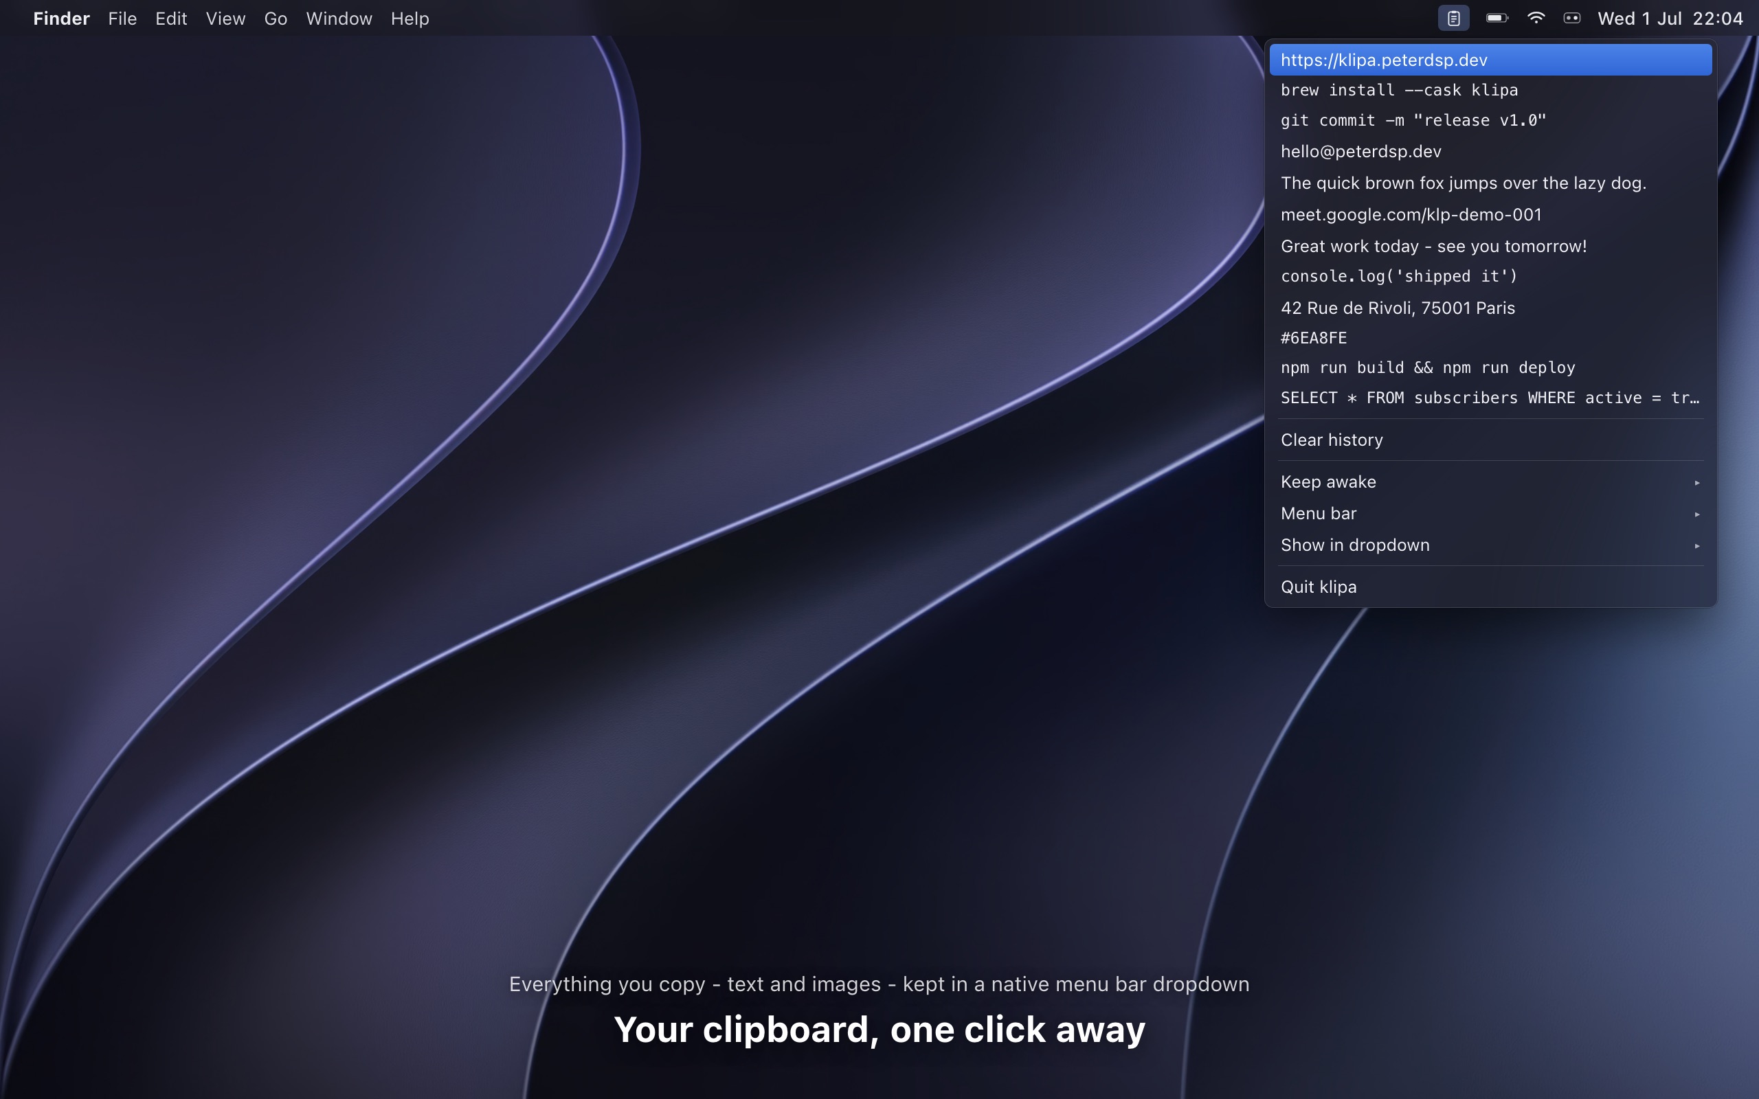The image size is (1759, 1099).
Task: Choose the #6EA8FE color code entry
Action: pyautogui.click(x=1490, y=338)
